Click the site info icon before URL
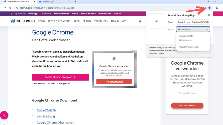This screenshot has width=223, height=125. pyautogui.click(x=17, y=8)
